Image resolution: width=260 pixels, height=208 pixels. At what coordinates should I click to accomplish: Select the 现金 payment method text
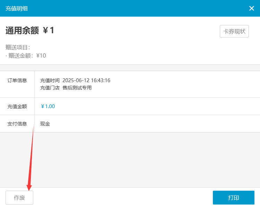[45, 124]
